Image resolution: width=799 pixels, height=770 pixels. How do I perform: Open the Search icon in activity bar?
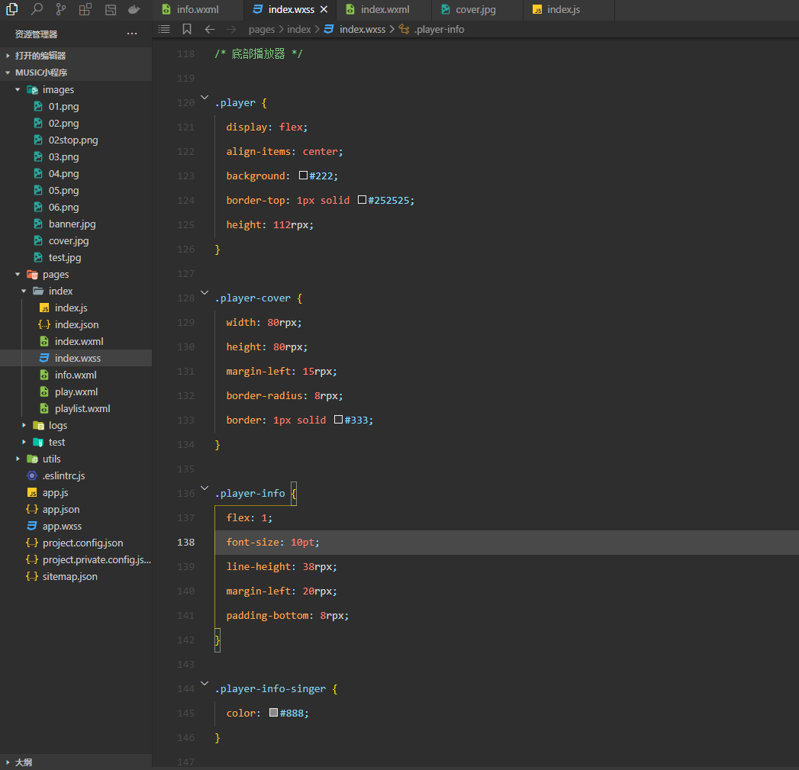click(x=37, y=9)
